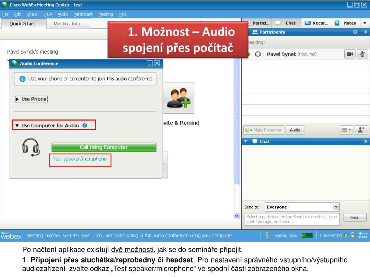Click Meeting number 579 440 664 text
The image size is (370, 277).
pos(58,235)
